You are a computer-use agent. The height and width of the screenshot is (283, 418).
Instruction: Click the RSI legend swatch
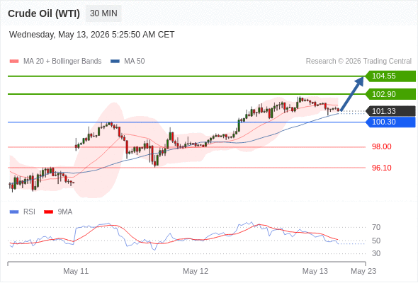14,212
